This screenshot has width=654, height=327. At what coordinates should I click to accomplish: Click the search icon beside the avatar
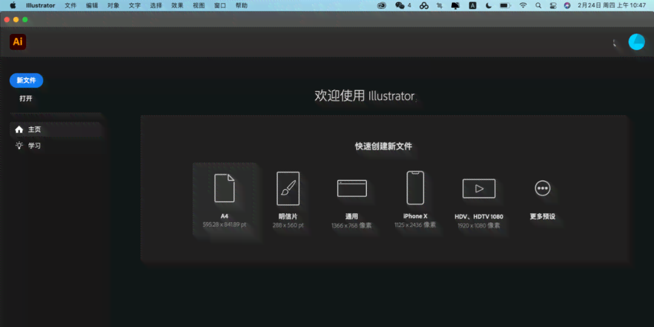pos(615,42)
